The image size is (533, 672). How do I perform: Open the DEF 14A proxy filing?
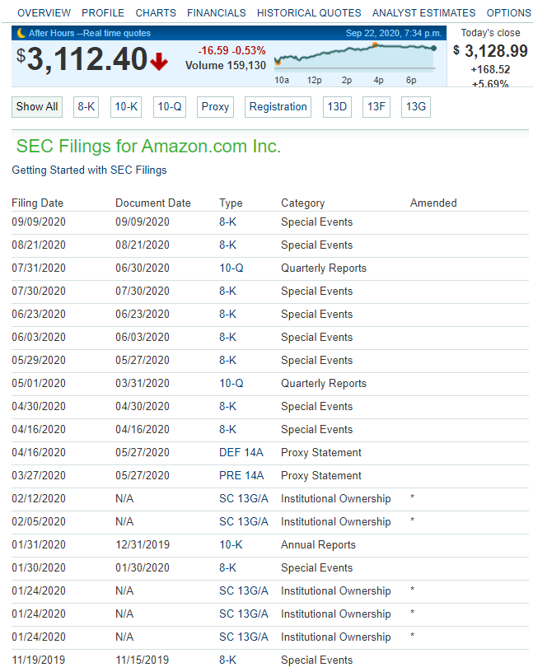[241, 453]
